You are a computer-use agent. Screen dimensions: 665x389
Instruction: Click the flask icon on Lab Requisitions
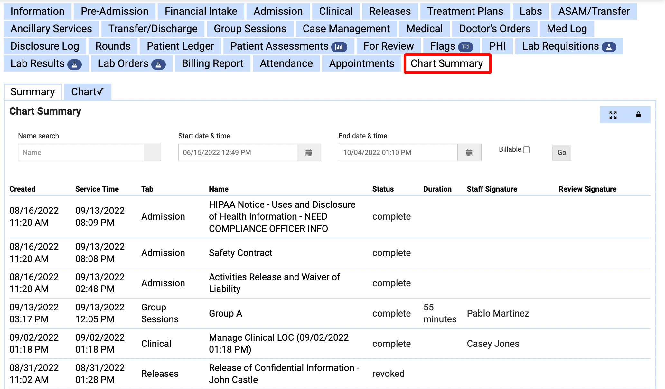[x=609, y=46]
